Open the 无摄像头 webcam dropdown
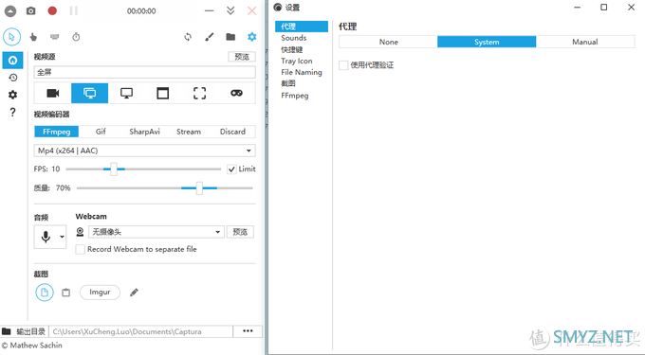Screen dimensions: 645x355 pyautogui.click(x=157, y=232)
